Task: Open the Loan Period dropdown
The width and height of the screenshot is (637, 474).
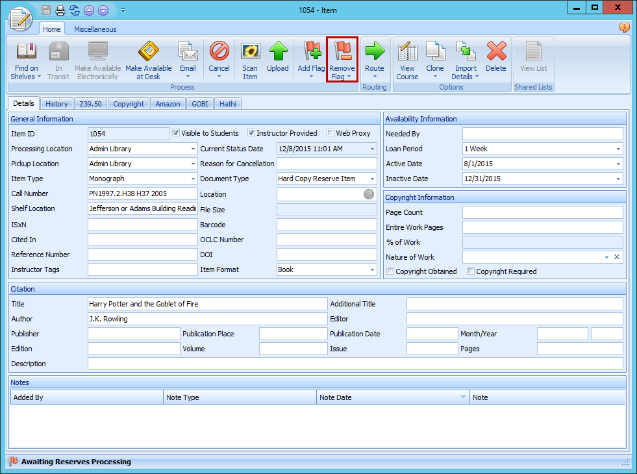Action: [x=618, y=149]
